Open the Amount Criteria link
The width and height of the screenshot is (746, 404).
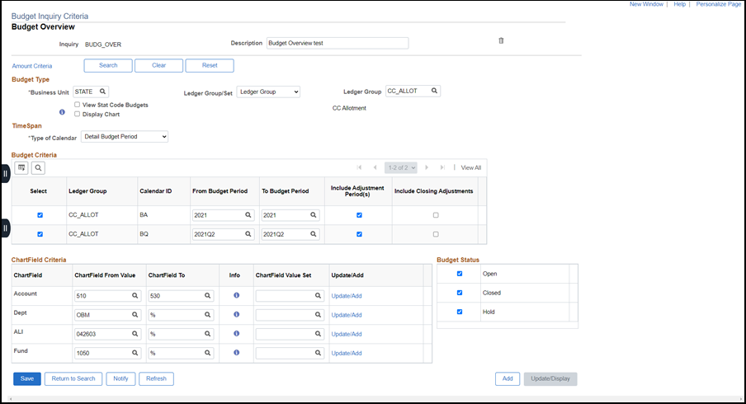(x=32, y=66)
